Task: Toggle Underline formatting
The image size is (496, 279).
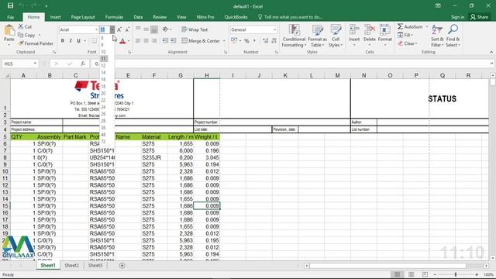Action: click(78, 41)
